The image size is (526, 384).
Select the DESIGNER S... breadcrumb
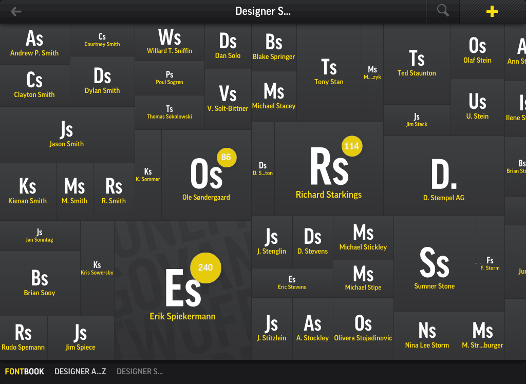pyautogui.click(x=140, y=371)
